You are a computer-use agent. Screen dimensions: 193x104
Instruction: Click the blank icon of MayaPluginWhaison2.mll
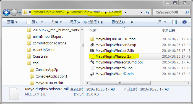(92, 56)
